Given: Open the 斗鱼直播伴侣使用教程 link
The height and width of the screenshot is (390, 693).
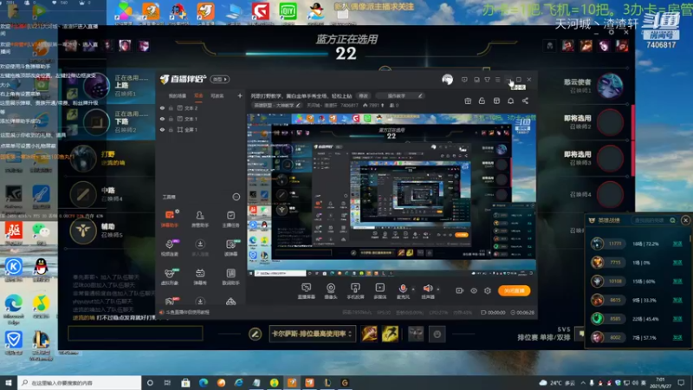Looking at the screenshot, I should (x=187, y=312).
